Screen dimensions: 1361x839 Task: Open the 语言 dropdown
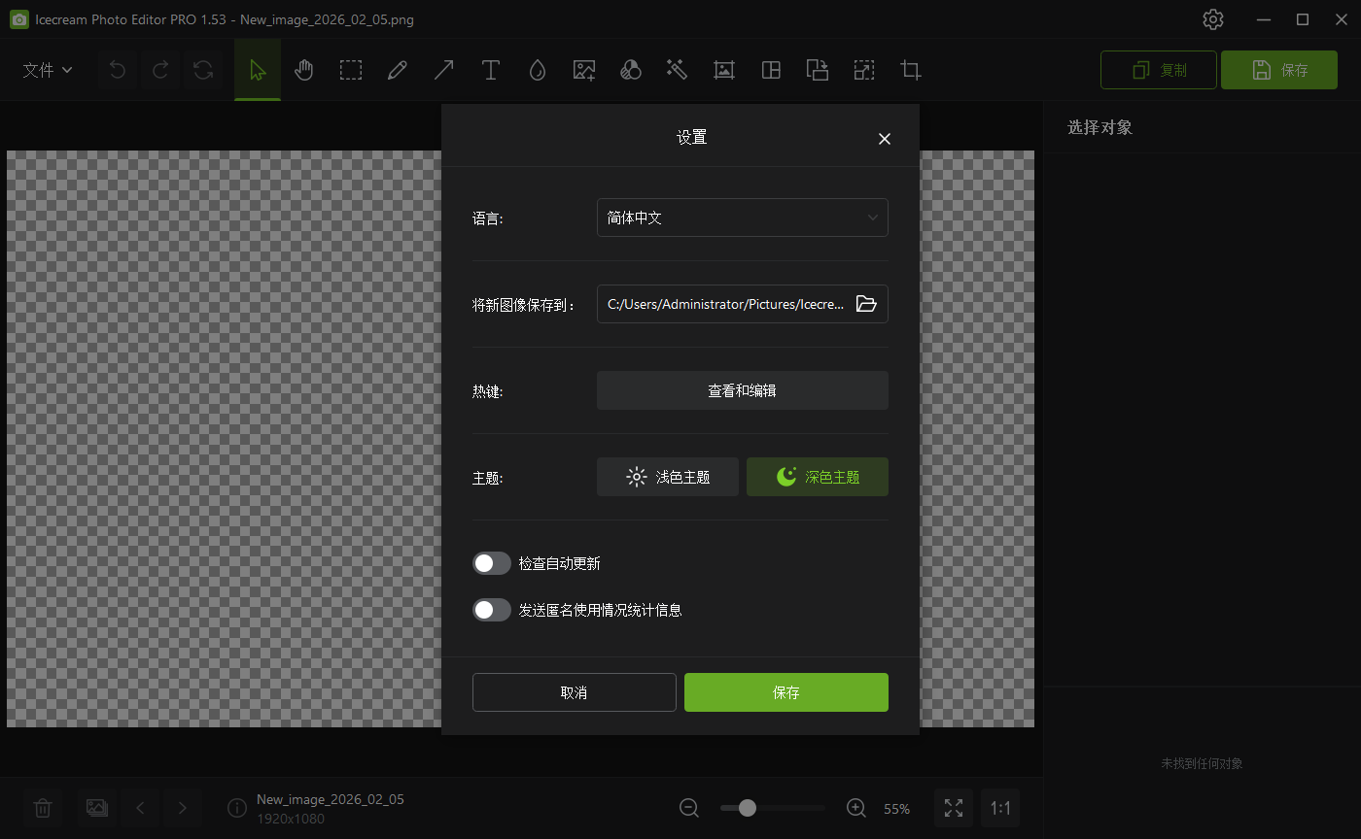click(x=742, y=218)
